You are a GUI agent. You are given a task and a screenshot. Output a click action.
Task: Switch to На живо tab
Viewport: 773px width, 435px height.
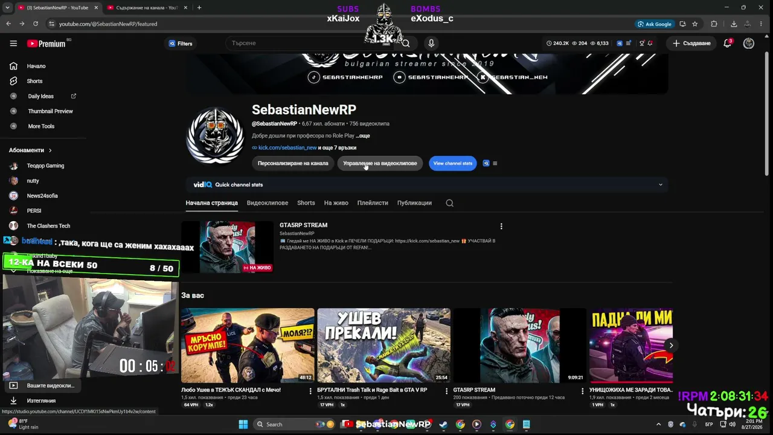coord(336,203)
